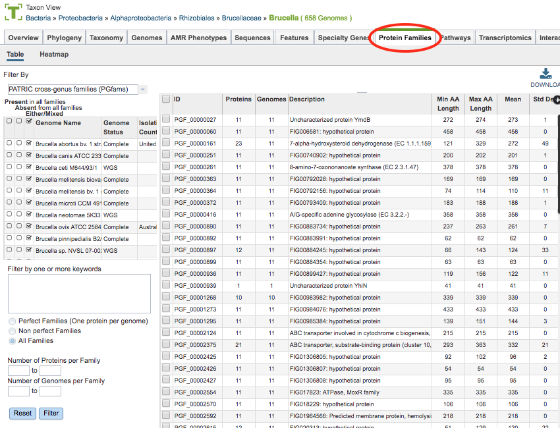Image resolution: width=560 pixels, height=428 pixels.
Task: Select the Table view
Action: point(15,54)
